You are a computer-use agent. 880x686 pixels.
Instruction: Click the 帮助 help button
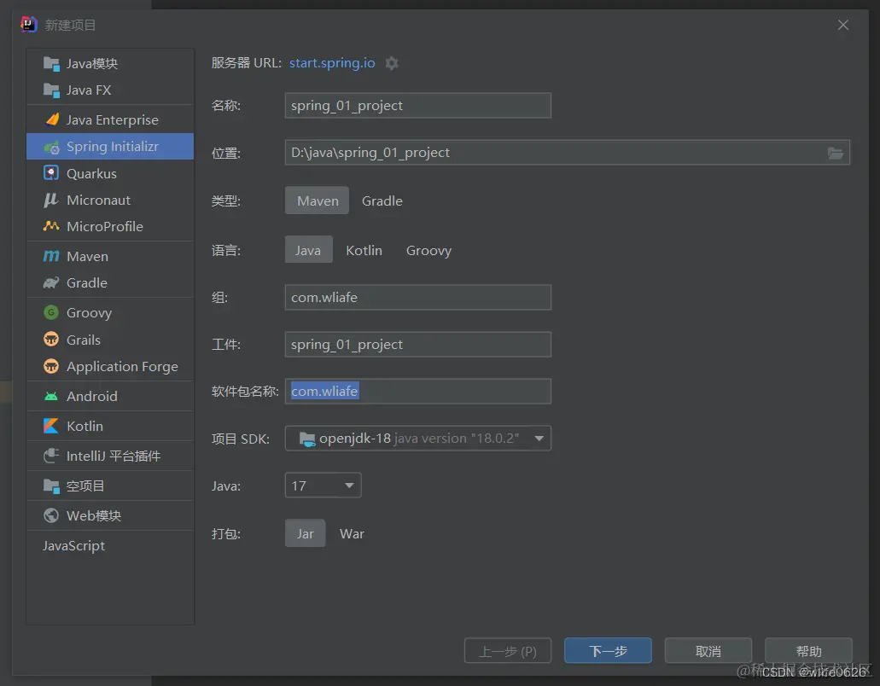(x=808, y=651)
